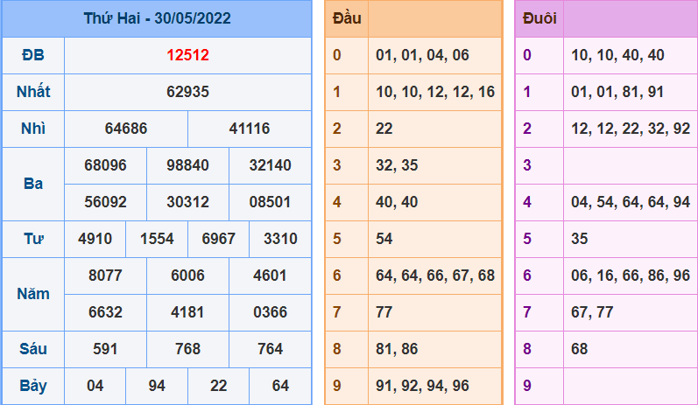Select Tư prize number 4910

[x=95, y=239]
